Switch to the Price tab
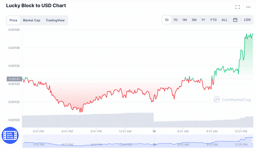 (13, 20)
